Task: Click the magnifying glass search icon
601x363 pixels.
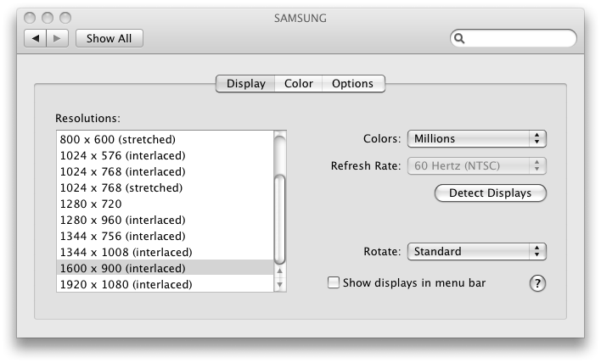Action: point(459,38)
